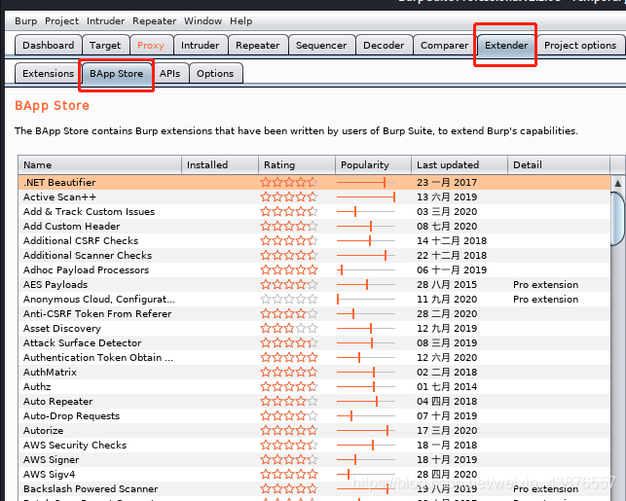Select the AWS Sigv4 extension
Viewport: 626px width, 501px height.
click(314, 475)
